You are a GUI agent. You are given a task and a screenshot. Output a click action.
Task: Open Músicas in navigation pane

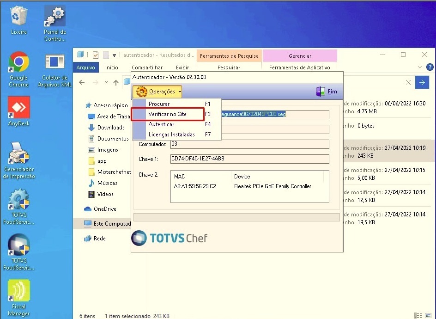click(103, 183)
